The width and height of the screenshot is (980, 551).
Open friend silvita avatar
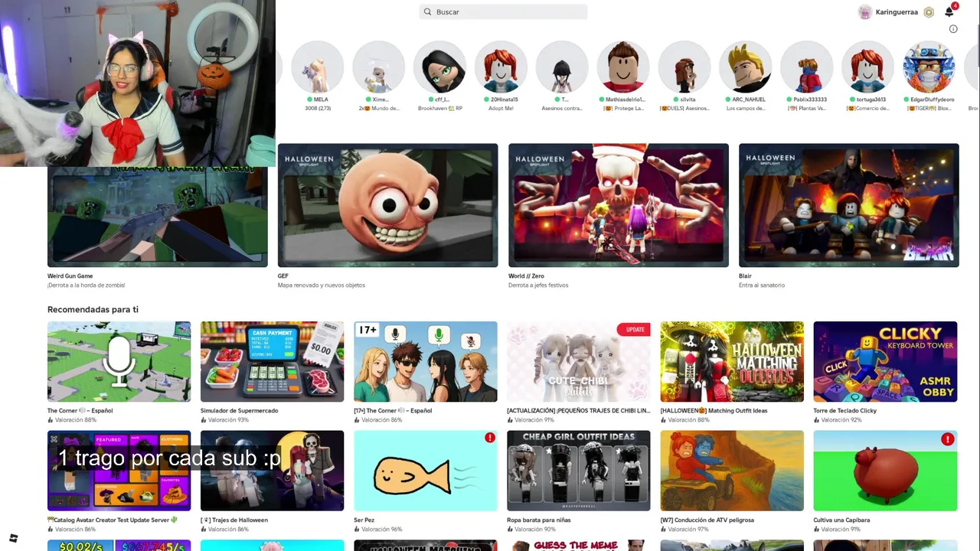coord(684,67)
